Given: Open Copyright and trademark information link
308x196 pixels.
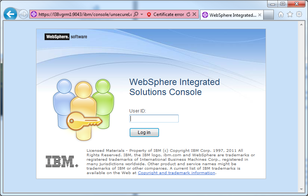Looking at the screenshot, I should (x=176, y=173).
